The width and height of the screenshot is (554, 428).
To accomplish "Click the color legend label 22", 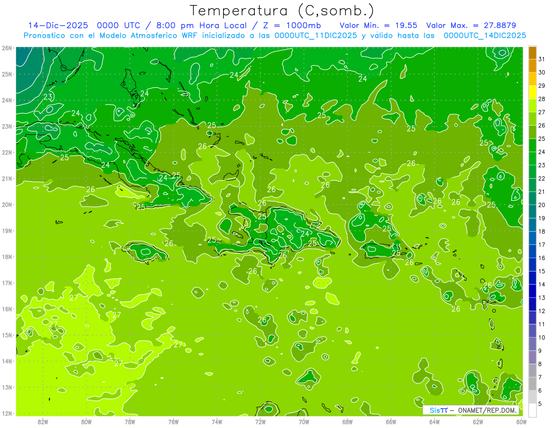I will coord(542,178).
